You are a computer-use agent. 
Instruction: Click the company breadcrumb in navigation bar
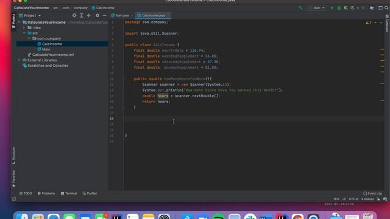(x=80, y=8)
